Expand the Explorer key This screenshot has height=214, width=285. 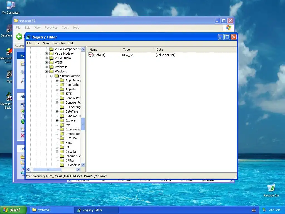[x=57, y=120]
